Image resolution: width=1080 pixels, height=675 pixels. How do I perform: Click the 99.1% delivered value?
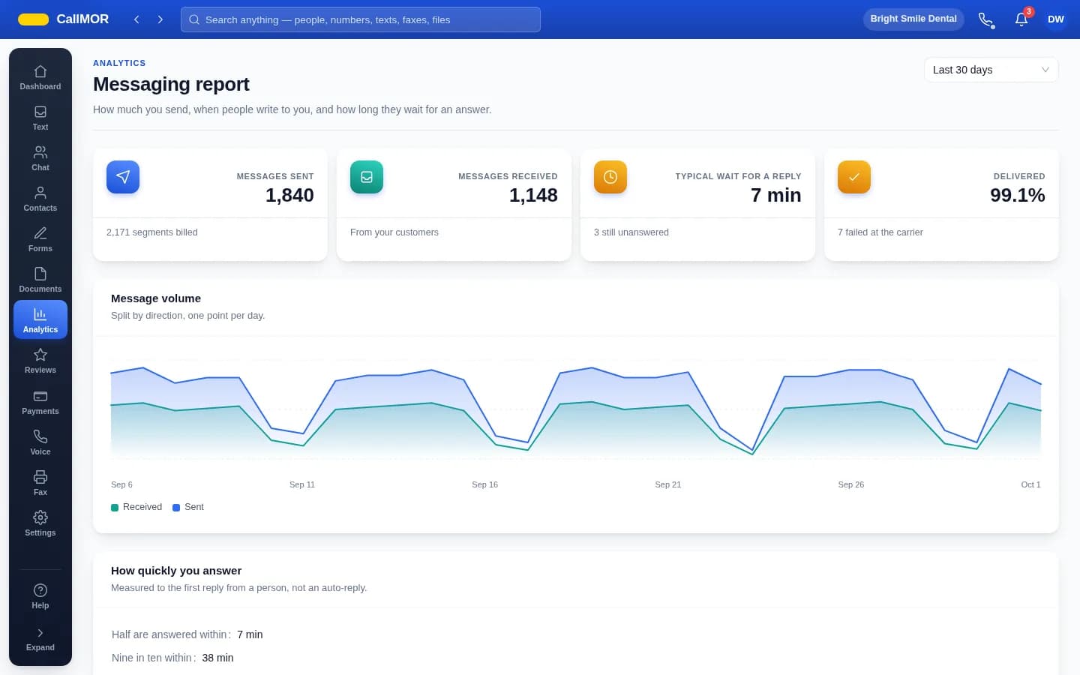coord(1018,195)
